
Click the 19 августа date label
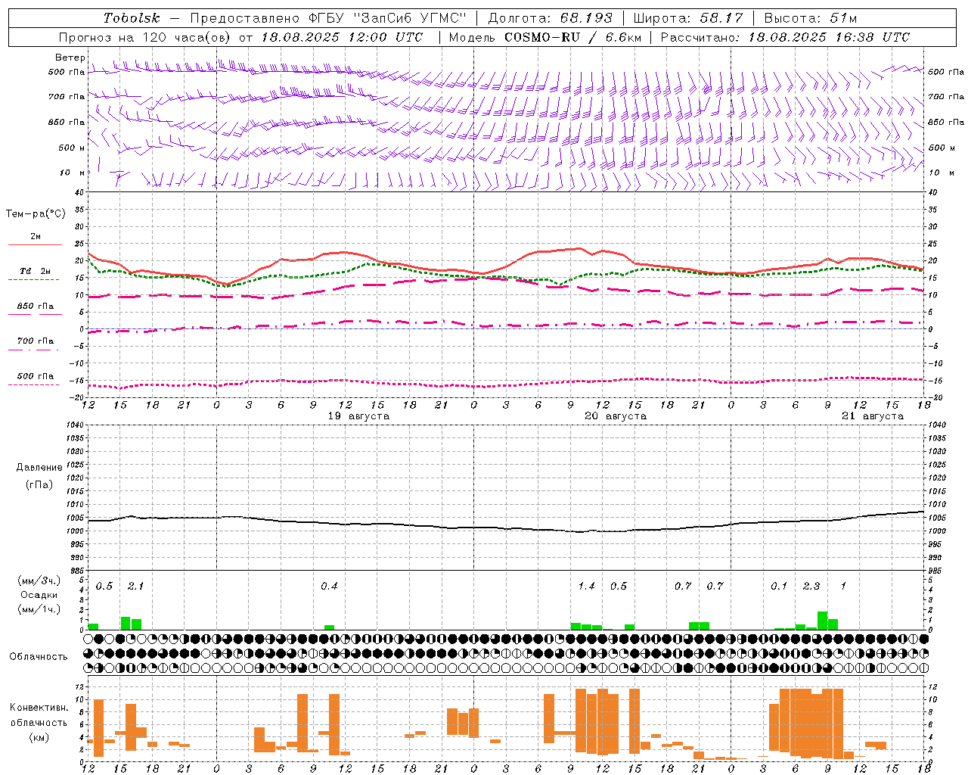(358, 416)
